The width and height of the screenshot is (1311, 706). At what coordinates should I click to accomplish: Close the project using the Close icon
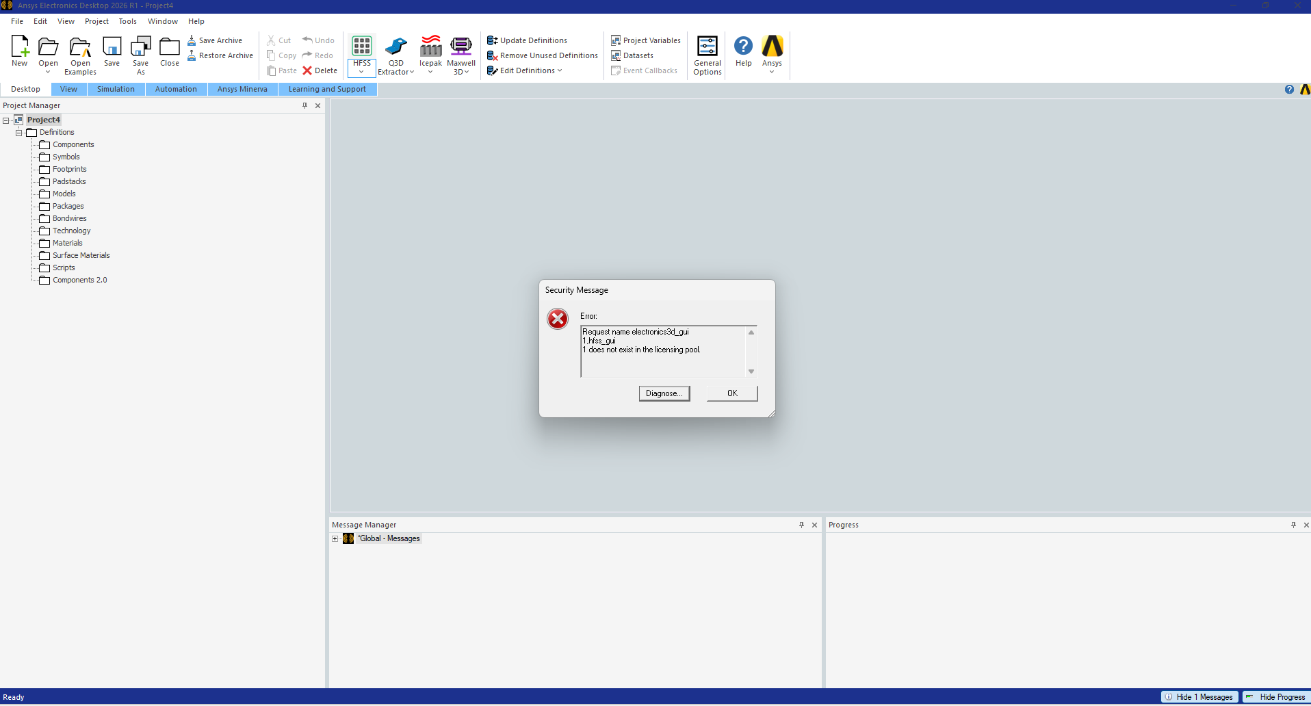(x=170, y=46)
